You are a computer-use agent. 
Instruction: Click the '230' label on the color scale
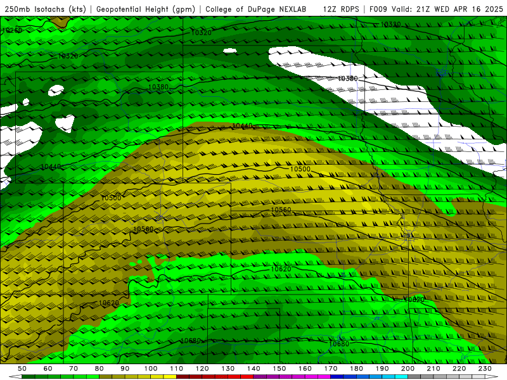(x=485, y=369)
